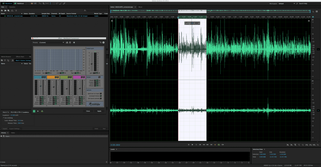Screen dimensions: 321x167
Task: Select the 00026 extracted.wav file row
Action: [x=54, y=16]
